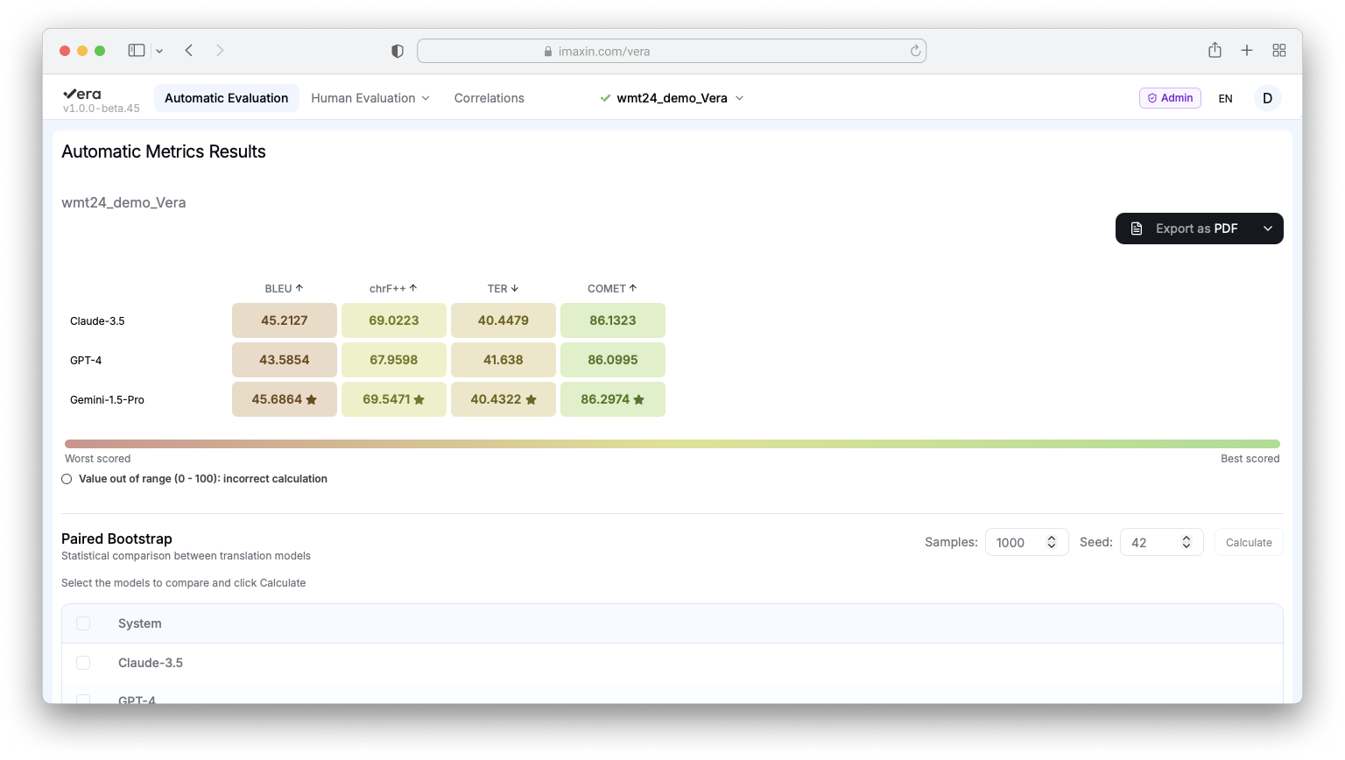Click the Admin badge
The height and width of the screenshot is (760, 1345).
tap(1170, 98)
